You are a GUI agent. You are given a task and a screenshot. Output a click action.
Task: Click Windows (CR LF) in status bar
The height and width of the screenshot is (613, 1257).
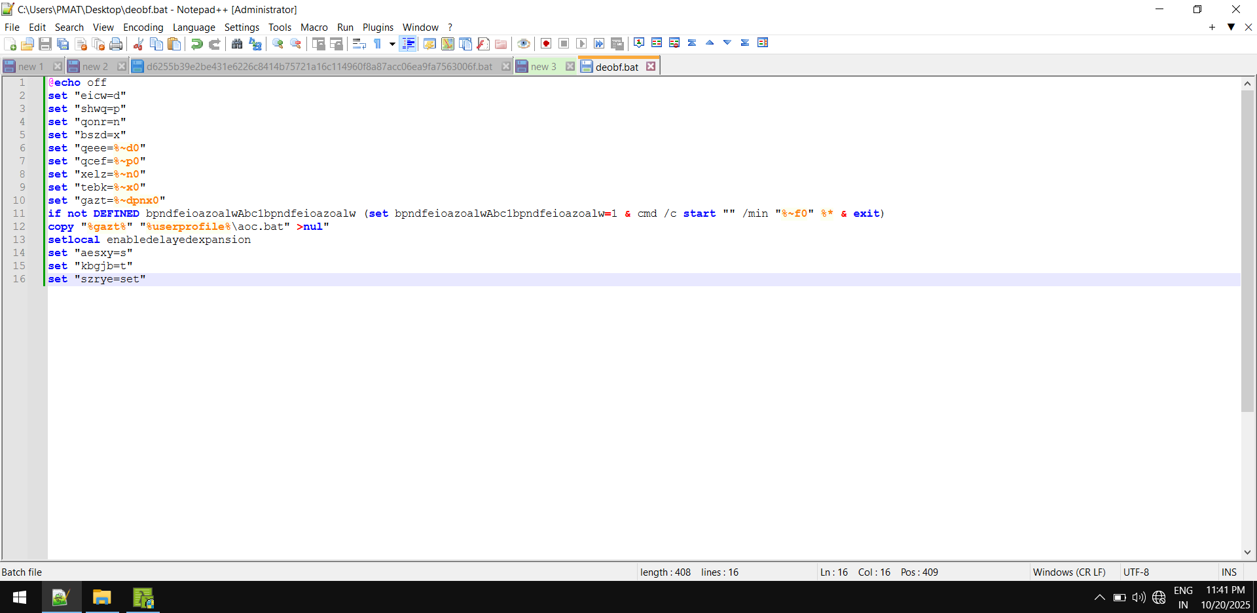[1068, 572]
